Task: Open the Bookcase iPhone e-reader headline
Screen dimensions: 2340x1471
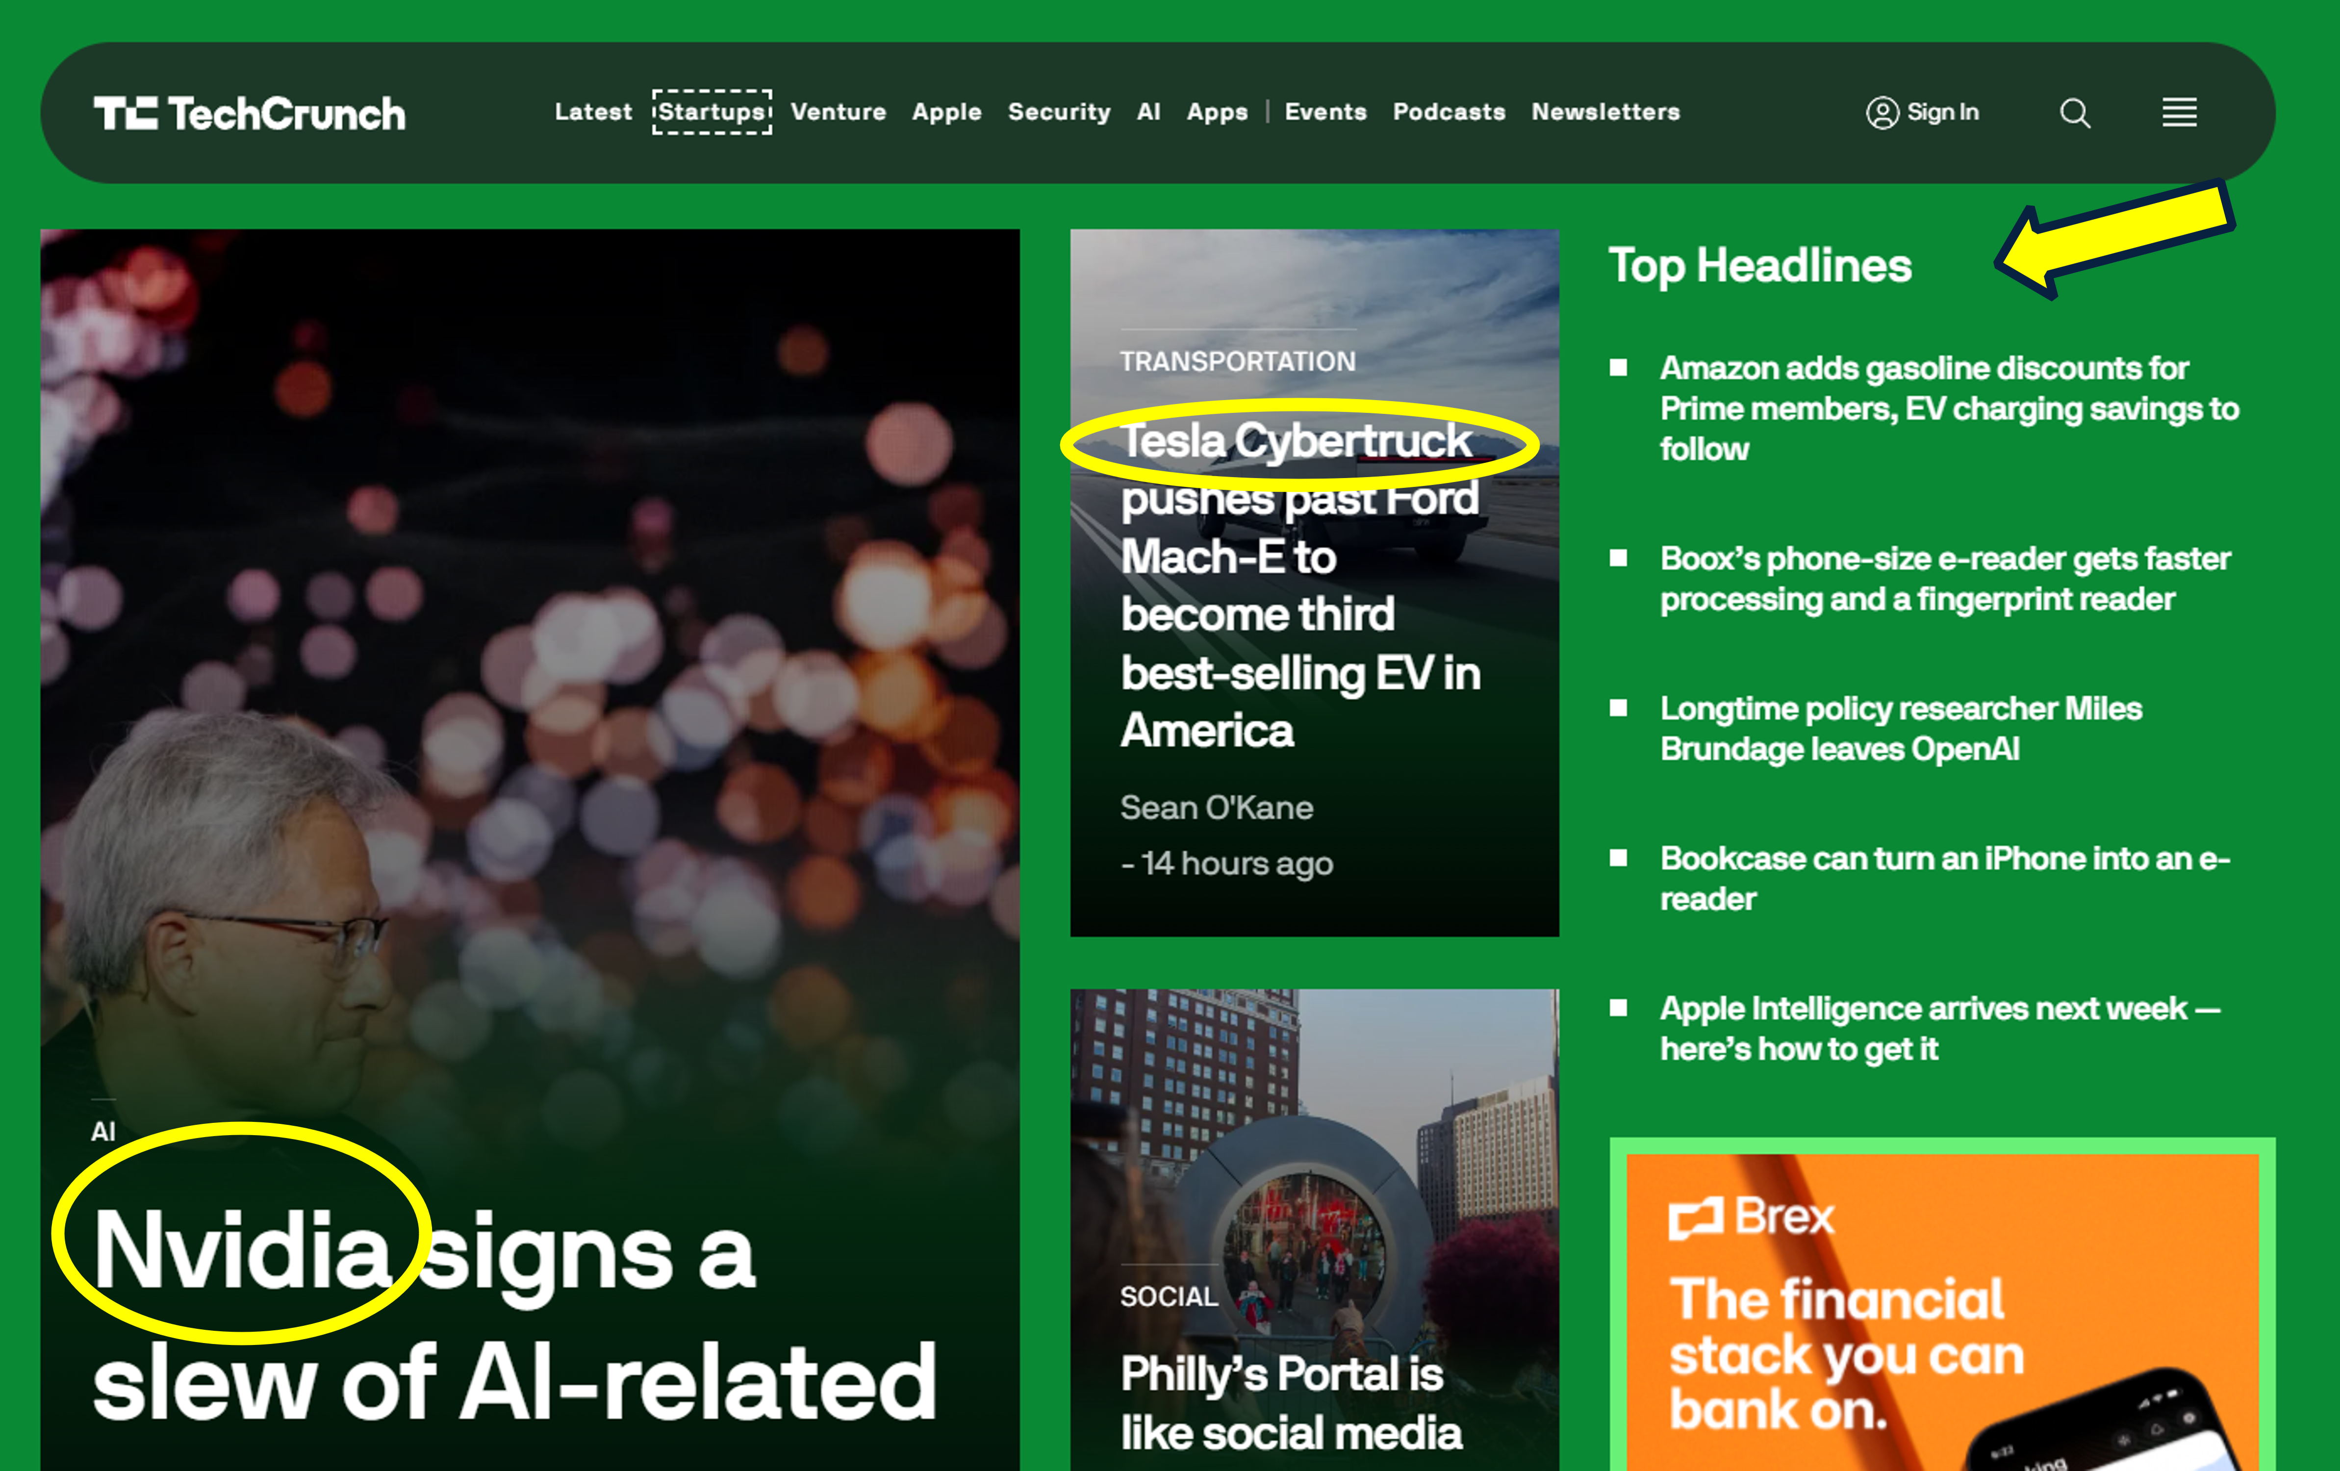Action: pos(1944,878)
